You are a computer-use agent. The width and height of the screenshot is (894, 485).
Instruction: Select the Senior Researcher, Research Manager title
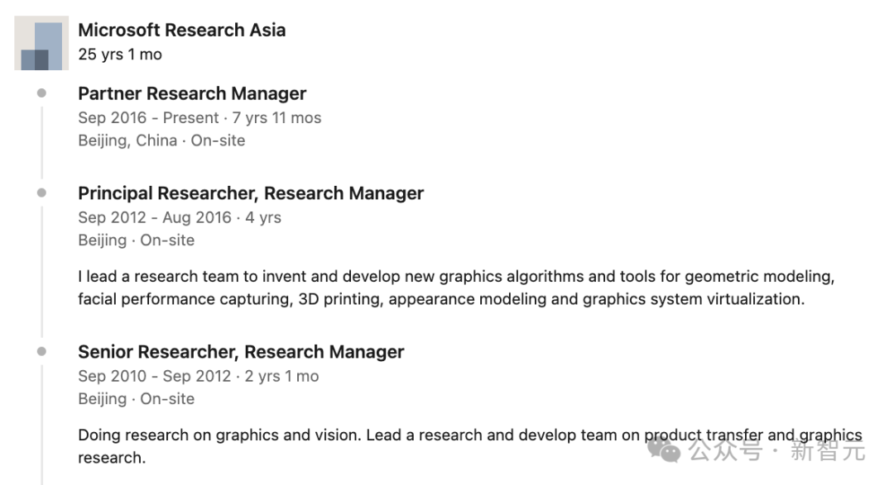coord(241,352)
